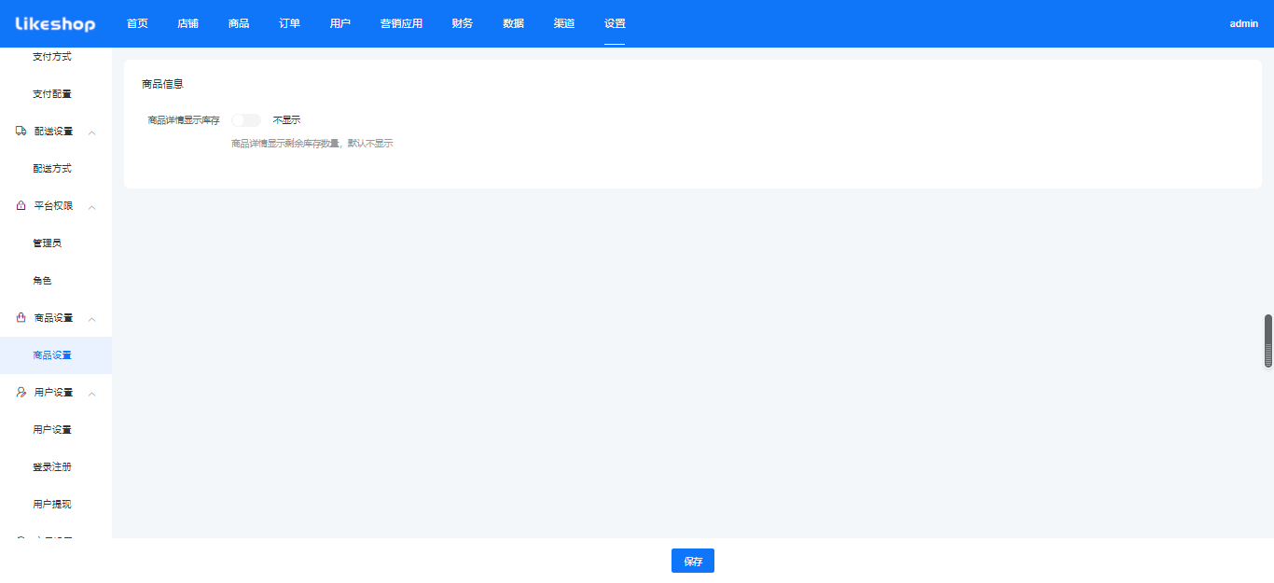Select the highlighted 商品设置 sidebar item
This screenshot has height=583, width=1274.
tap(56, 355)
